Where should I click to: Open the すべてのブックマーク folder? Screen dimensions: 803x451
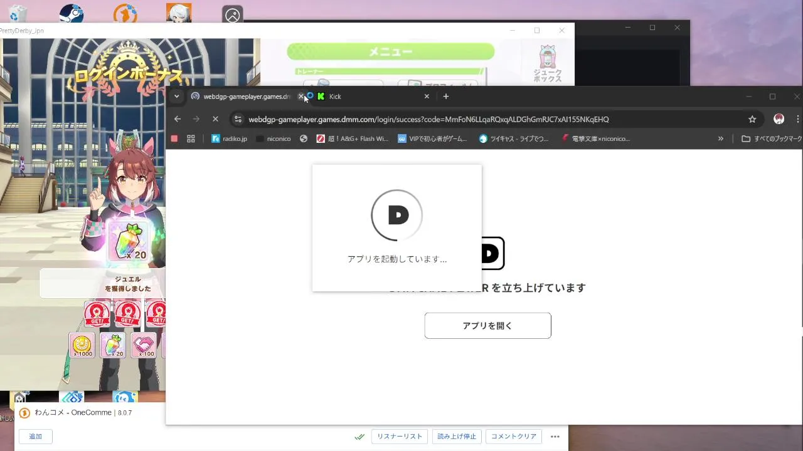(x=771, y=138)
